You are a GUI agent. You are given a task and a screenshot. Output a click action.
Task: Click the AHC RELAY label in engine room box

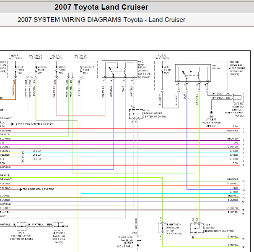pos(216,67)
